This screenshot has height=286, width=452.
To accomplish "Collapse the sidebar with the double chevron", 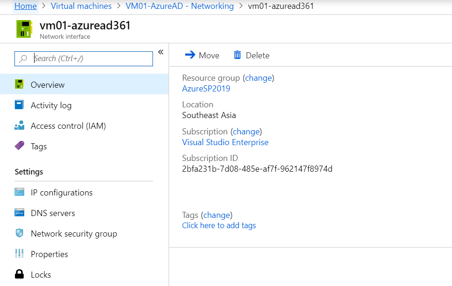I will tap(161, 52).
